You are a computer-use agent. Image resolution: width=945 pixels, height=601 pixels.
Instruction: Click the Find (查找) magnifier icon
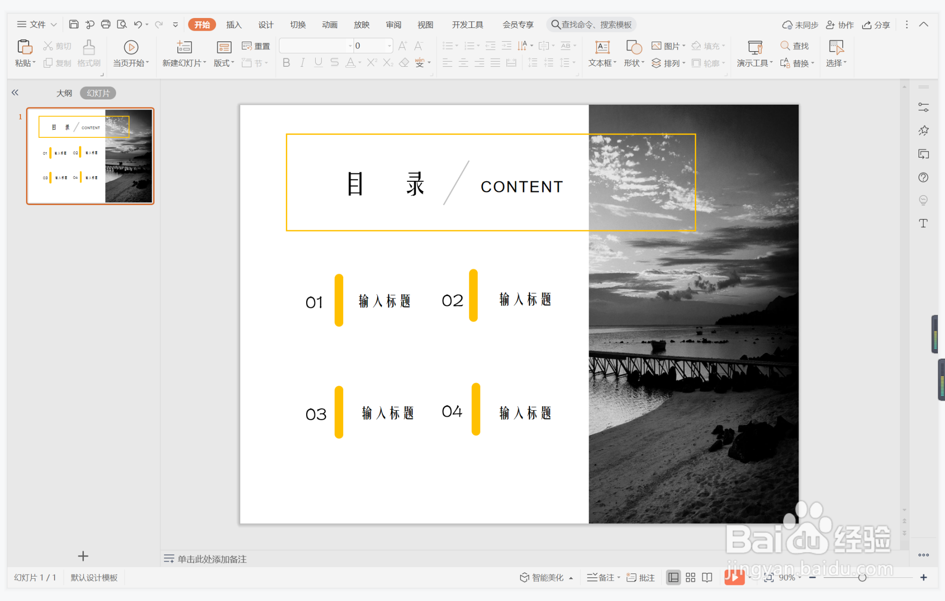785,46
